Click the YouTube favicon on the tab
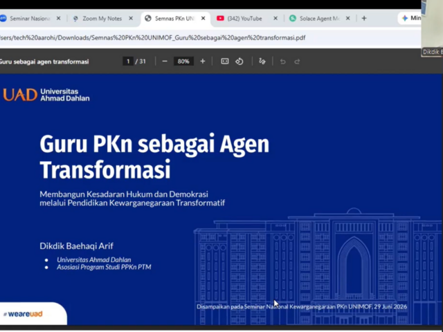443x332 pixels. pyautogui.click(x=220, y=19)
